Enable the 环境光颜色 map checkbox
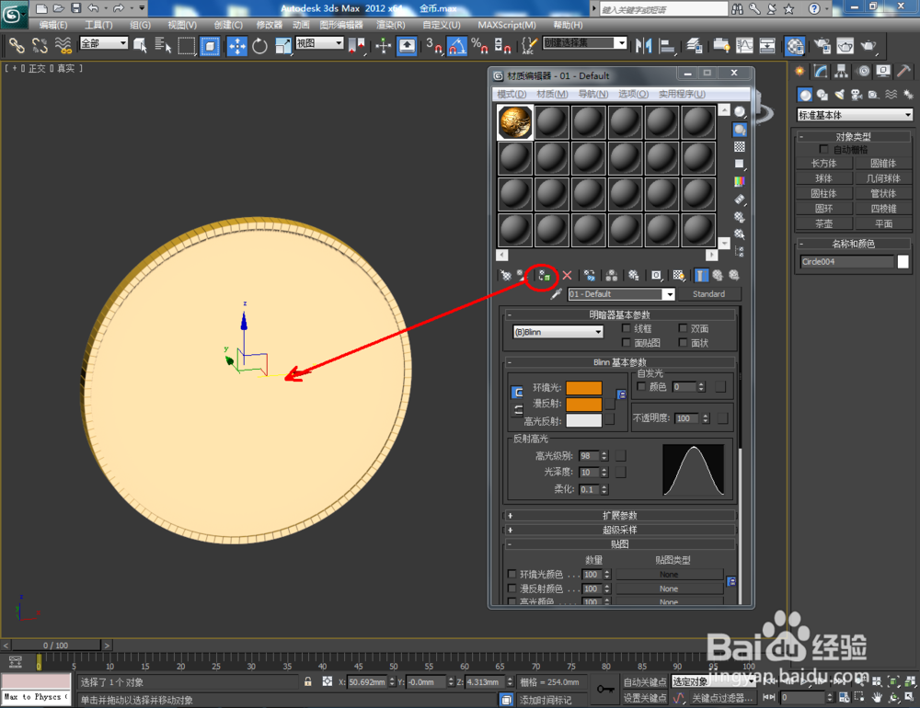 (512, 575)
